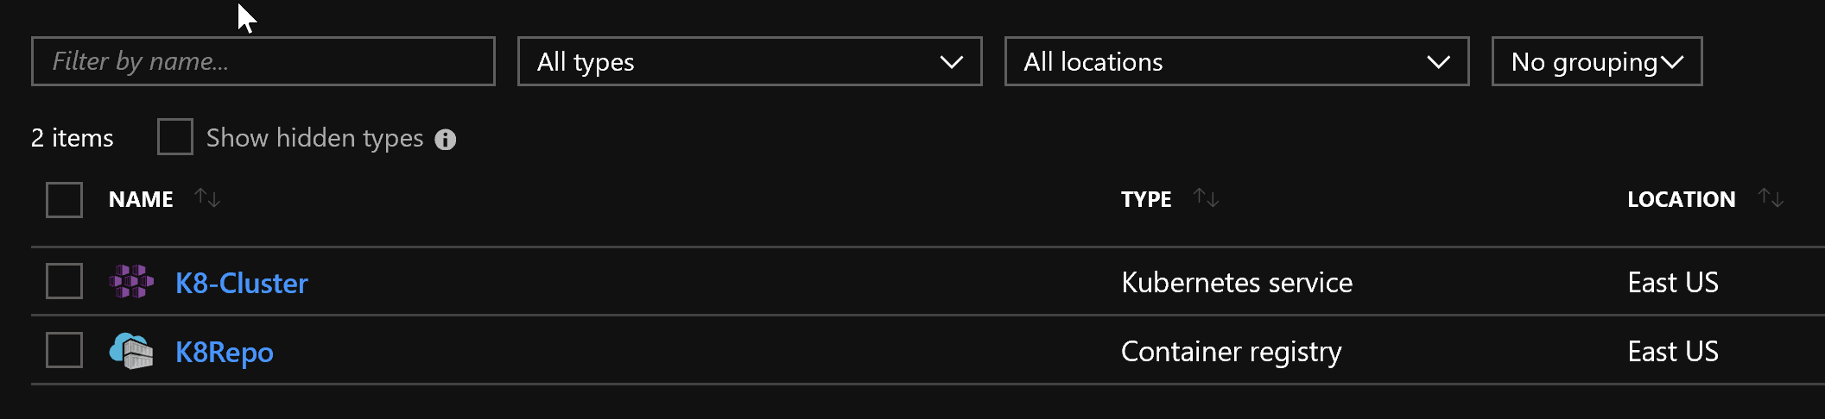Click the chevron in the All types box
This screenshot has height=419, width=1825.
pos(951,62)
